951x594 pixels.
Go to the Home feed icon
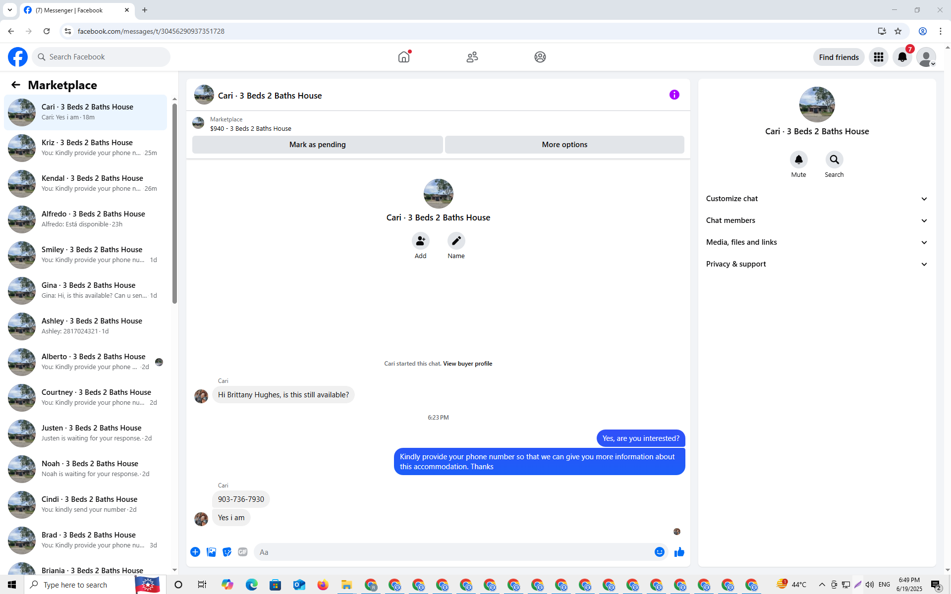(404, 57)
